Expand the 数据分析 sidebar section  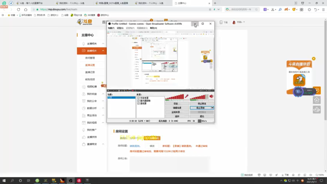[x=103, y=108]
